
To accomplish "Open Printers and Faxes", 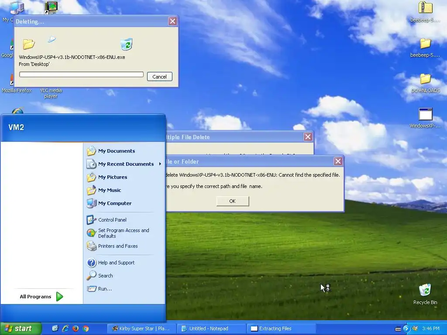I will tap(118, 246).
